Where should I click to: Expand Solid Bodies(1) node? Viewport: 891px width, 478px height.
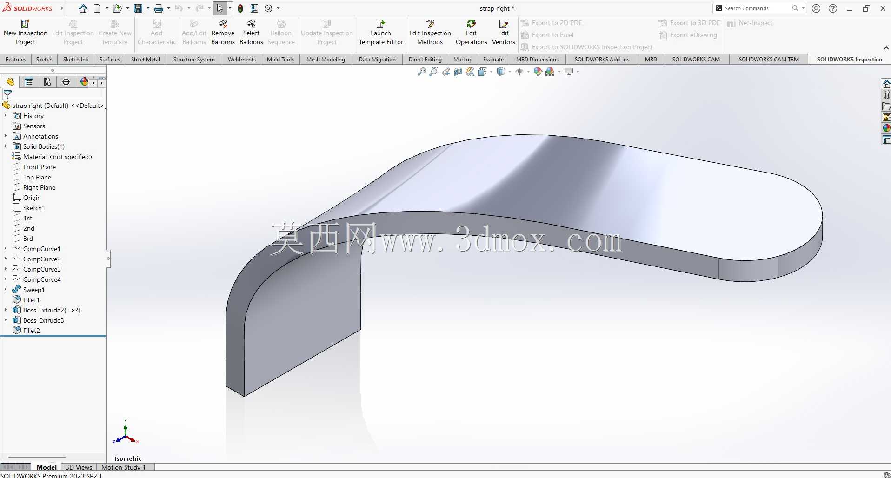click(6, 146)
